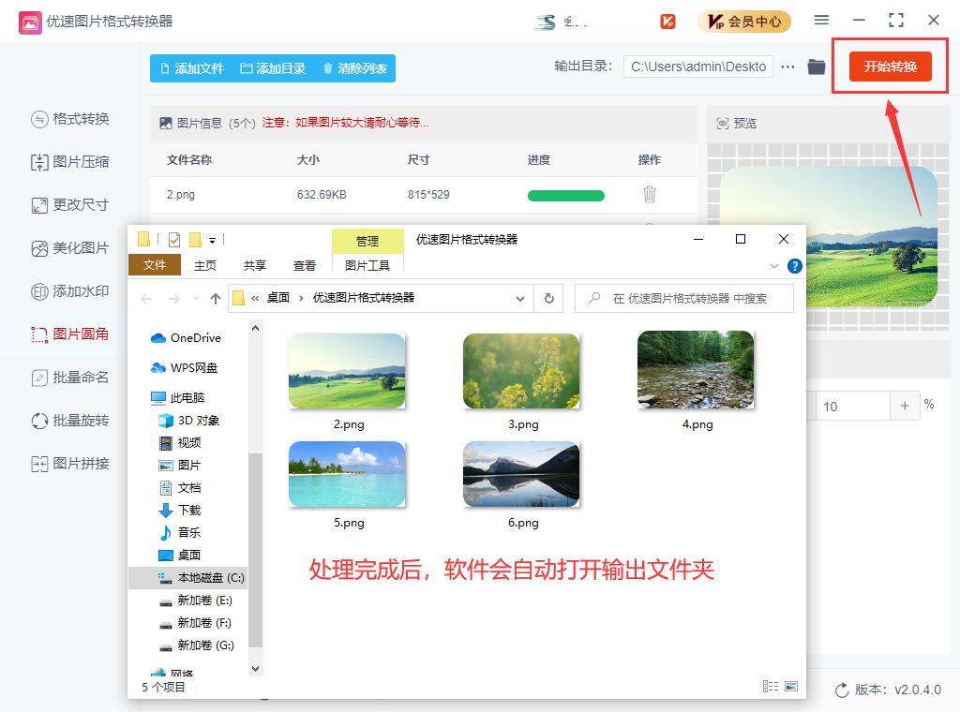This screenshot has width=960, height=712.
Task: Refresh the Explorer folder view
Action: (x=549, y=299)
